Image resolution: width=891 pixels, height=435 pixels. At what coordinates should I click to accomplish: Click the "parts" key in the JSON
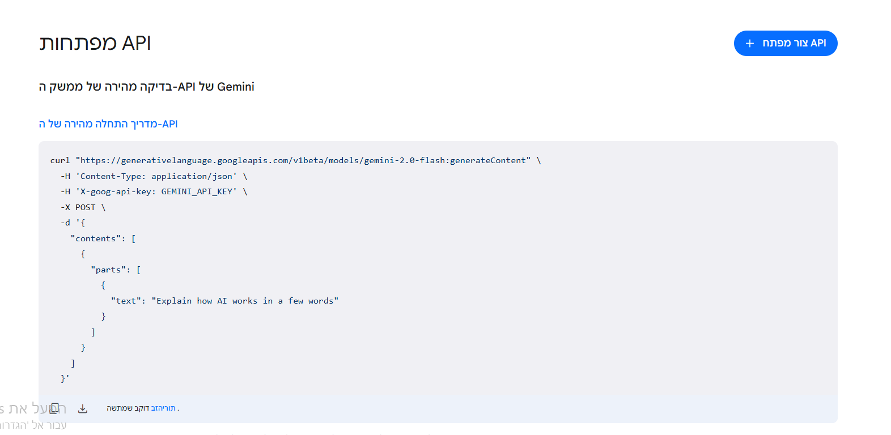[x=111, y=270]
